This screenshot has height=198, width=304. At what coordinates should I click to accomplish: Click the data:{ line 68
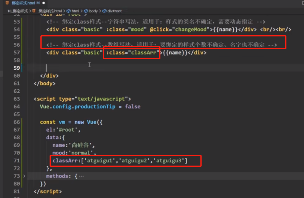[x=56, y=138]
